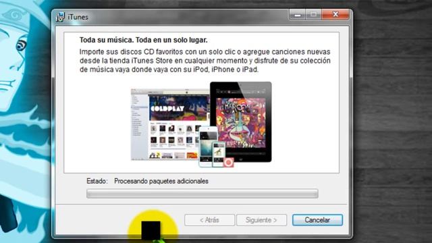Click the 'Estado:' label
This screenshot has width=432, height=243.
tap(97, 181)
